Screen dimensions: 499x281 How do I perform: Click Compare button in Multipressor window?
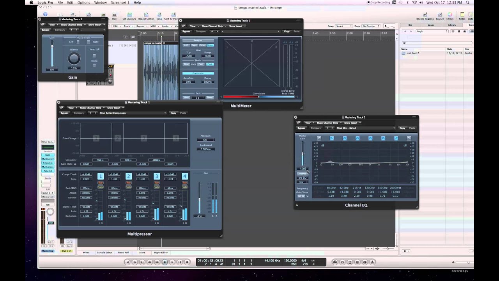tap(79, 113)
